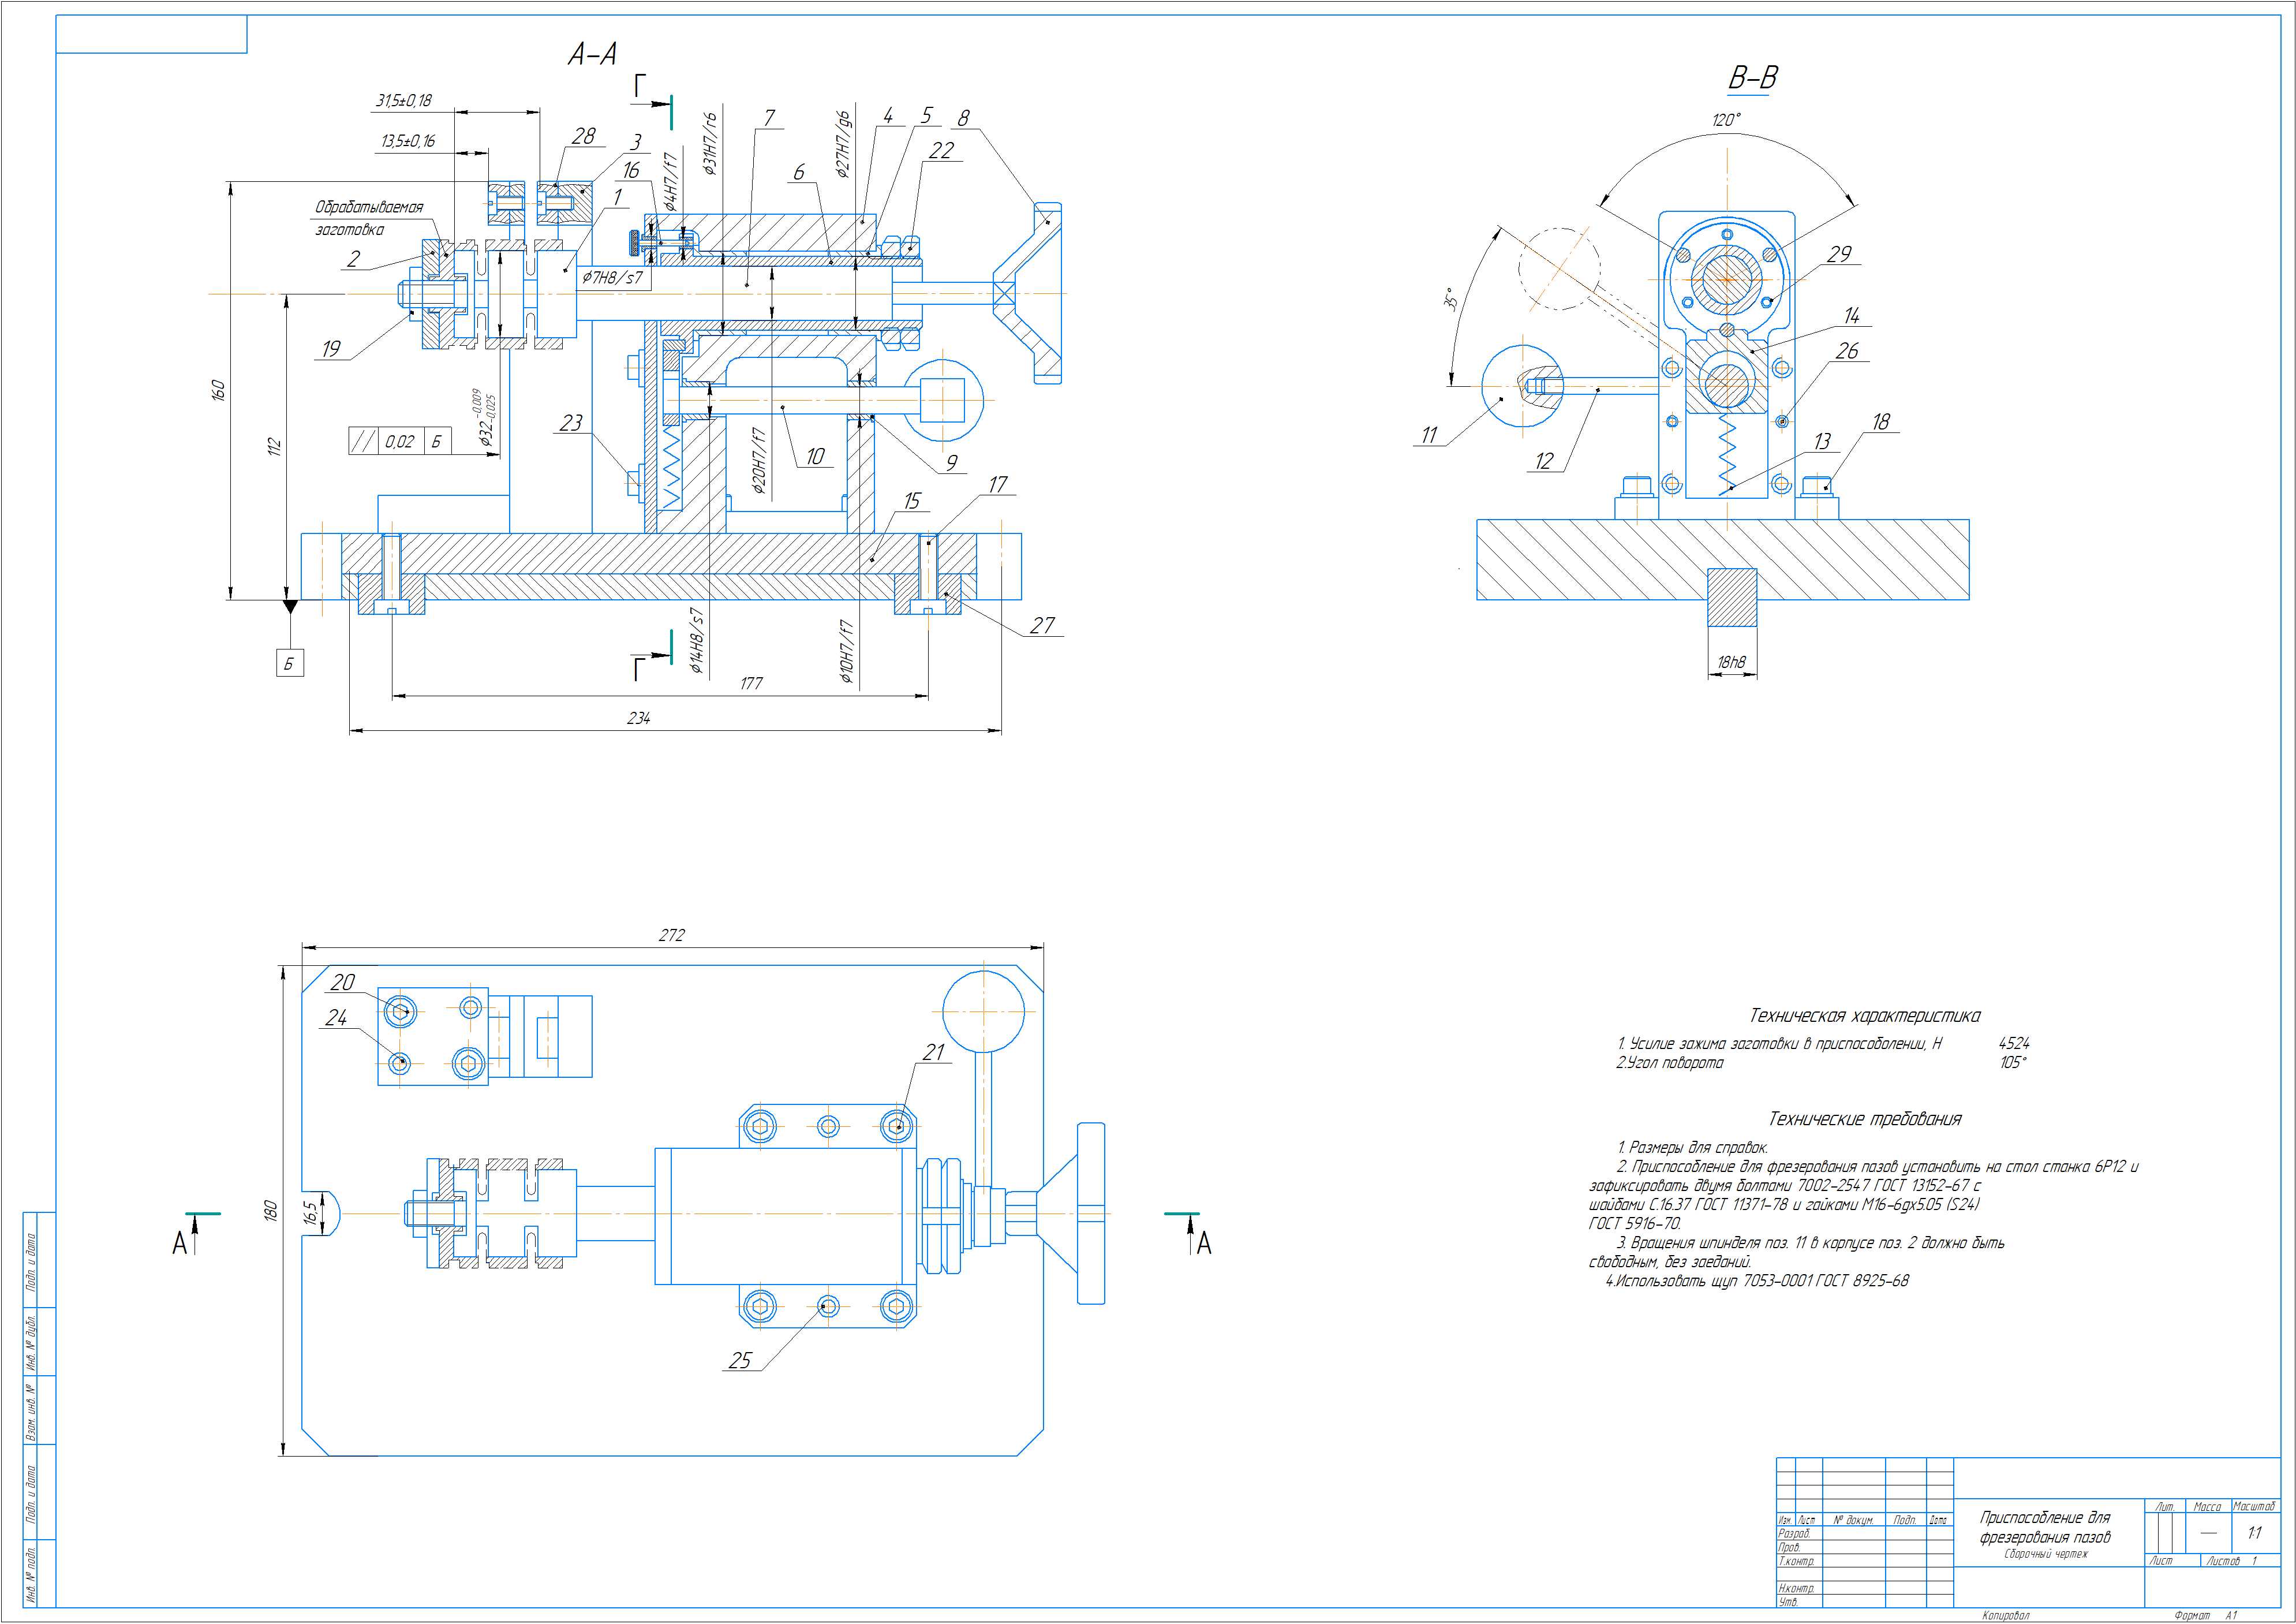The width and height of the screenshot is (2296, 1624).
Task: Select the rotation angle value '105°'
Action: pyautogui.click(x=2013, y=1063)
